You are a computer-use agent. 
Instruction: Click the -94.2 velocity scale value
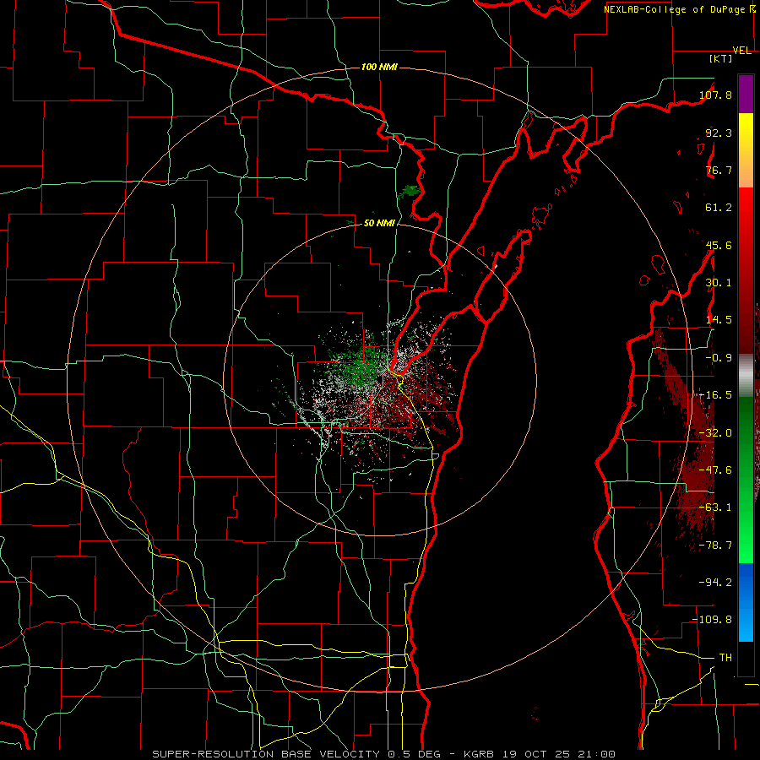pos(715,583)
